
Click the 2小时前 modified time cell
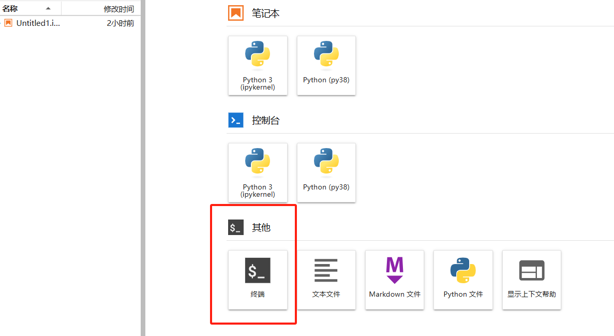tap(120, 23)
